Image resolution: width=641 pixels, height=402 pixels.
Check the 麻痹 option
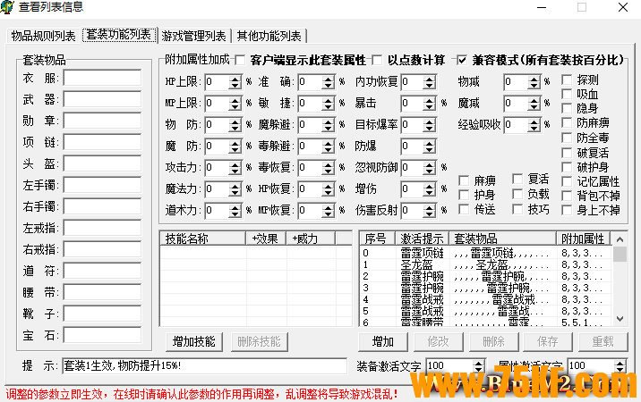point(464,180)
